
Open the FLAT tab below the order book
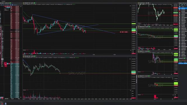[x=12, y=99]
